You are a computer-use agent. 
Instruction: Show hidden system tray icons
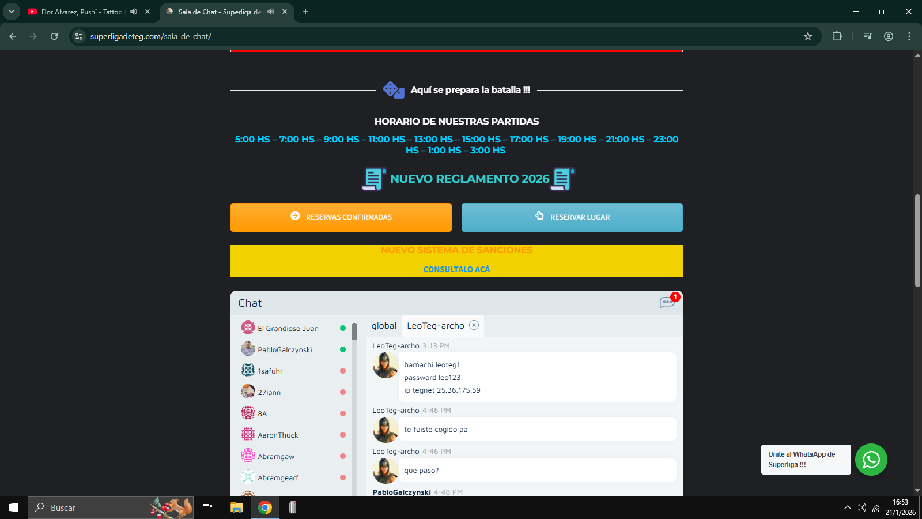(847, 507)
